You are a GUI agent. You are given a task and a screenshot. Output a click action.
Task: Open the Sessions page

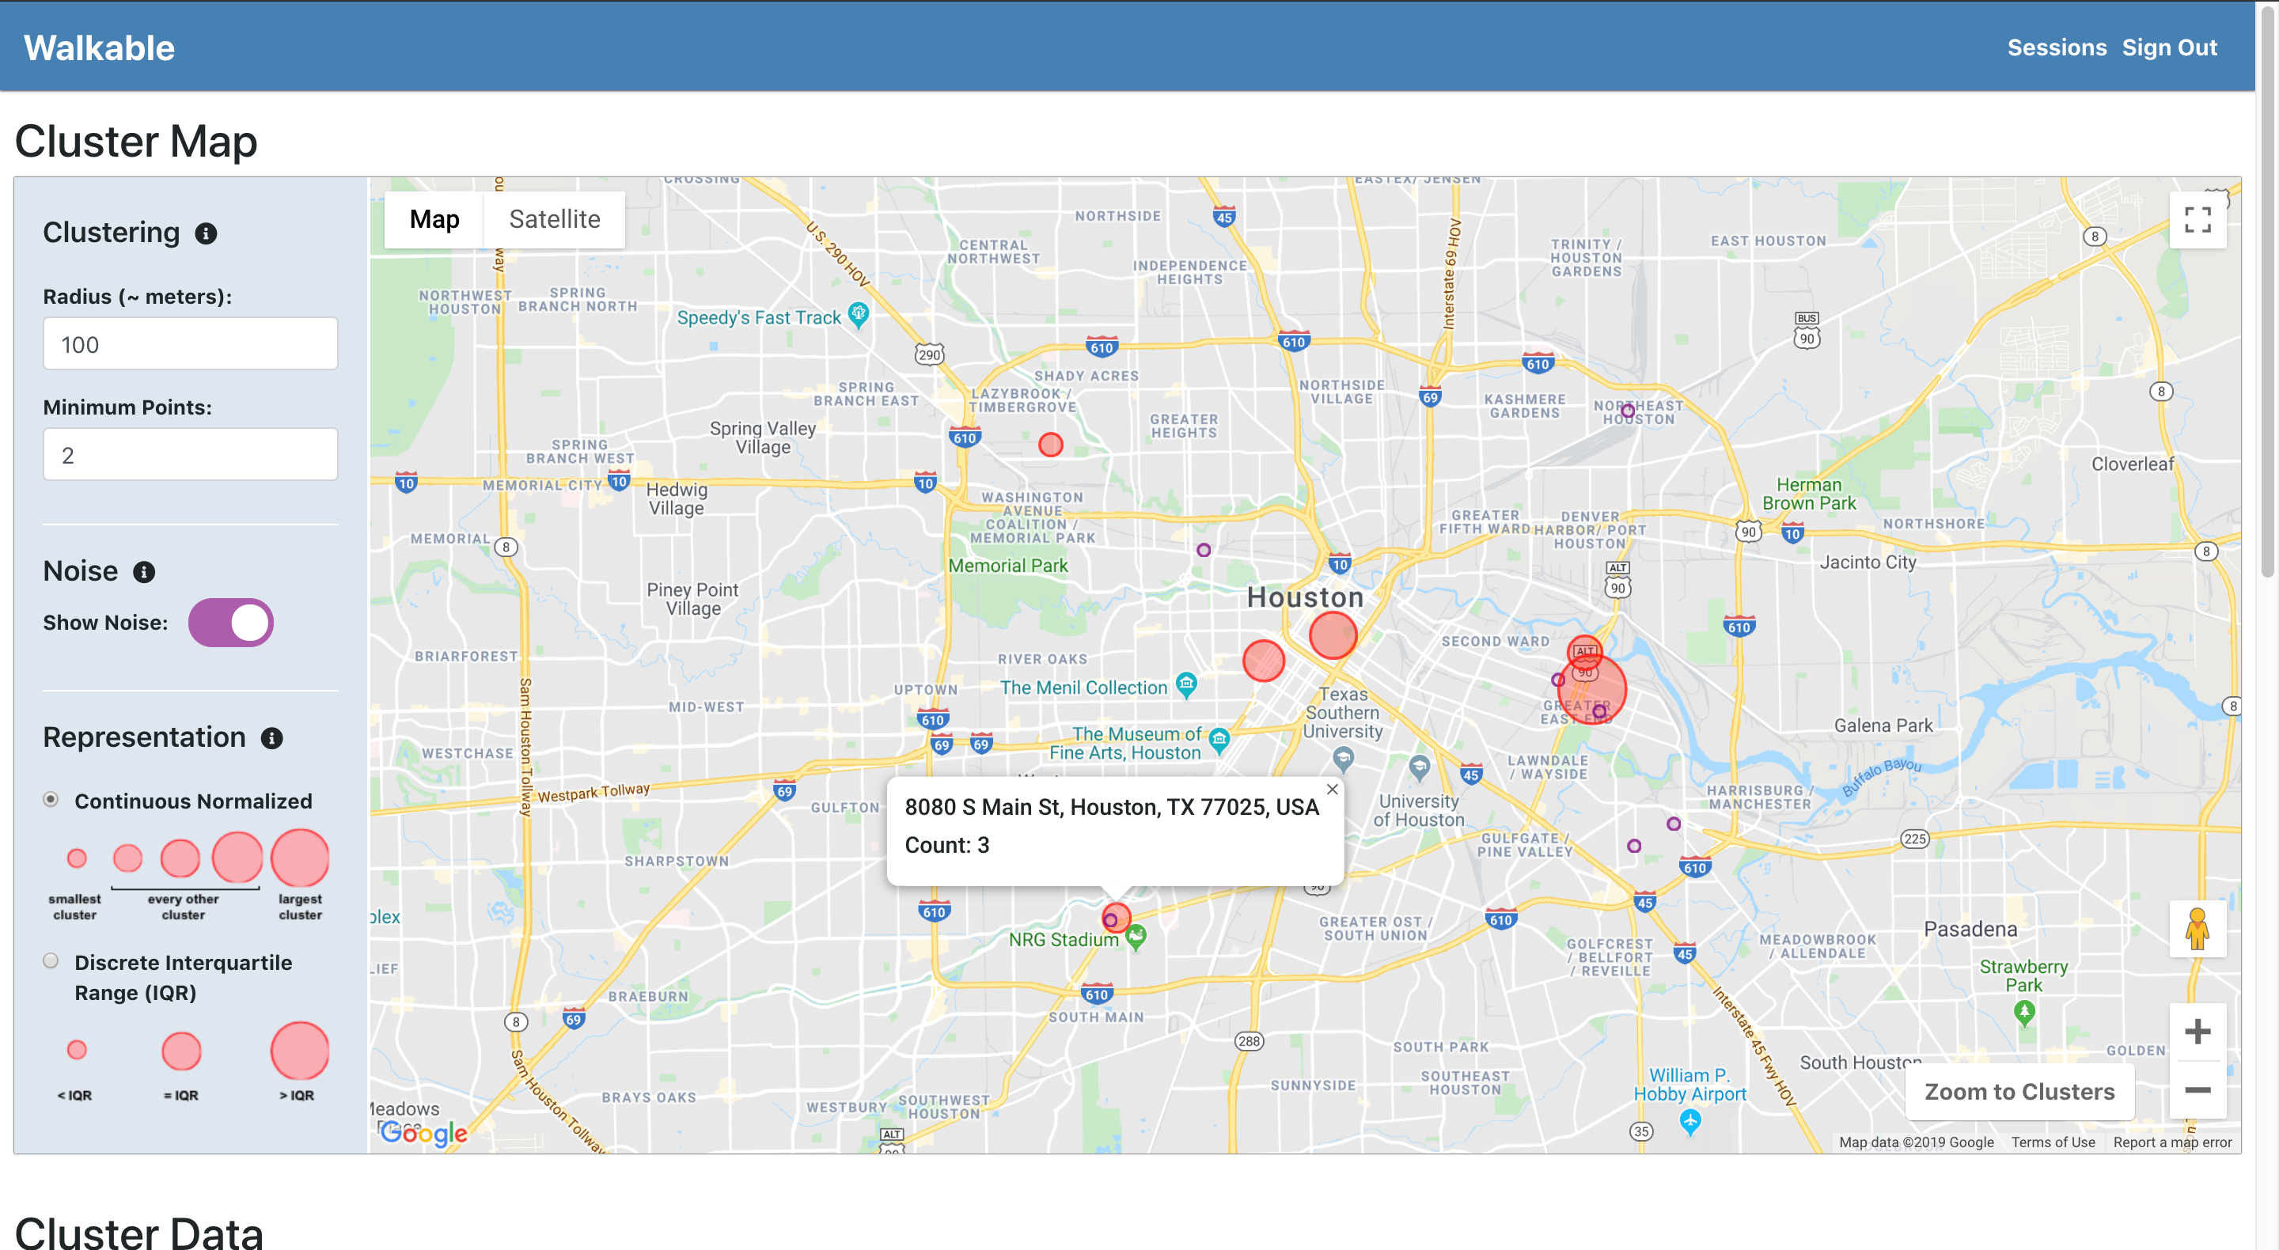point(2056,47)
